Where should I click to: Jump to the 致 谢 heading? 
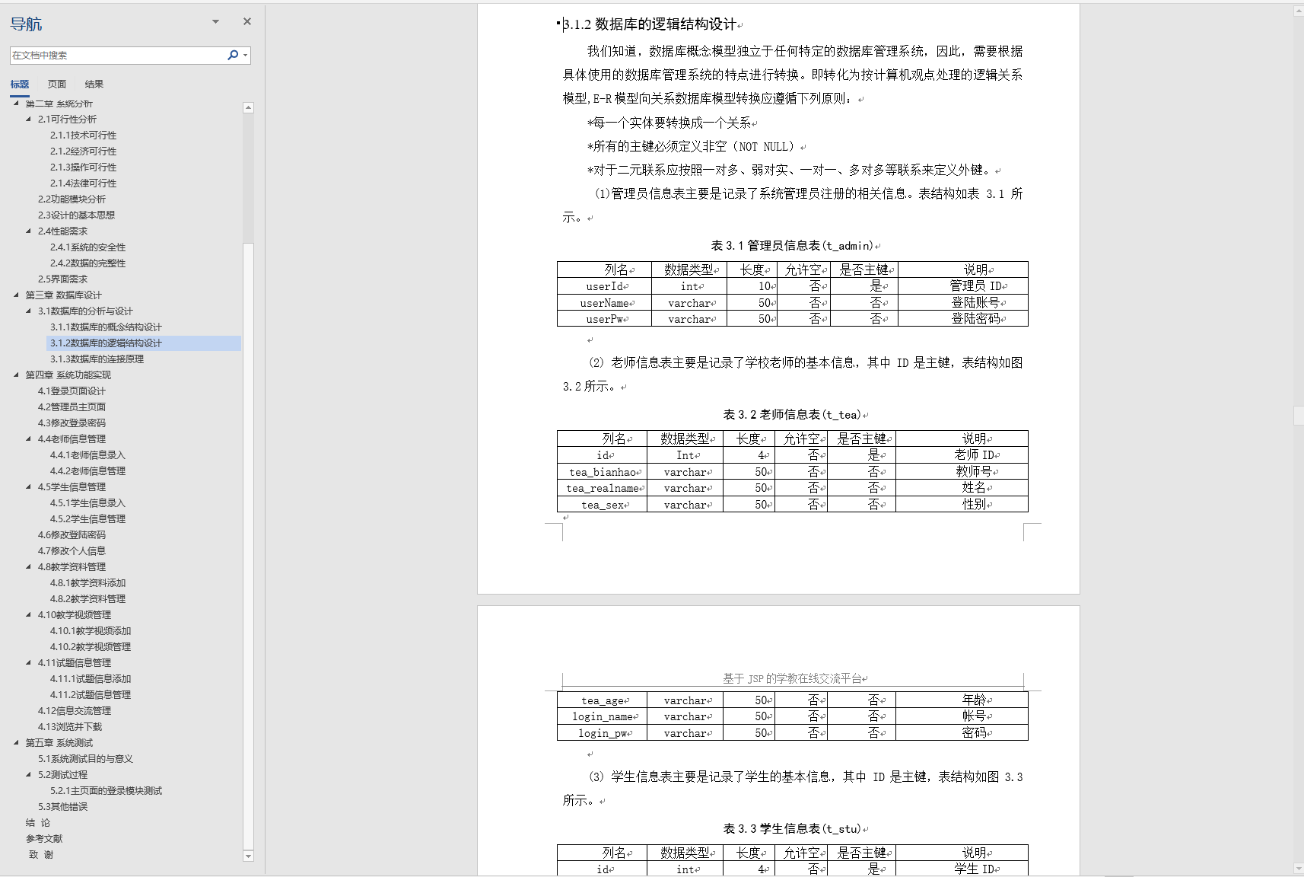click(40, 854)
